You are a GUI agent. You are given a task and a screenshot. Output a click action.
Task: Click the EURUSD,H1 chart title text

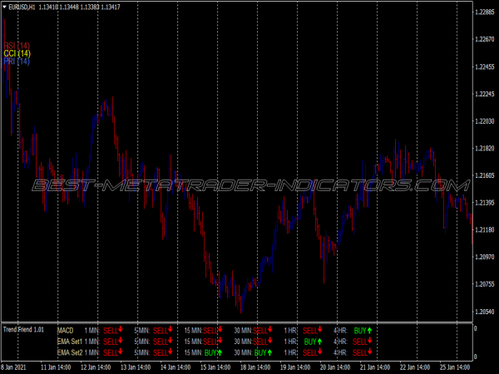pos(22,7)
